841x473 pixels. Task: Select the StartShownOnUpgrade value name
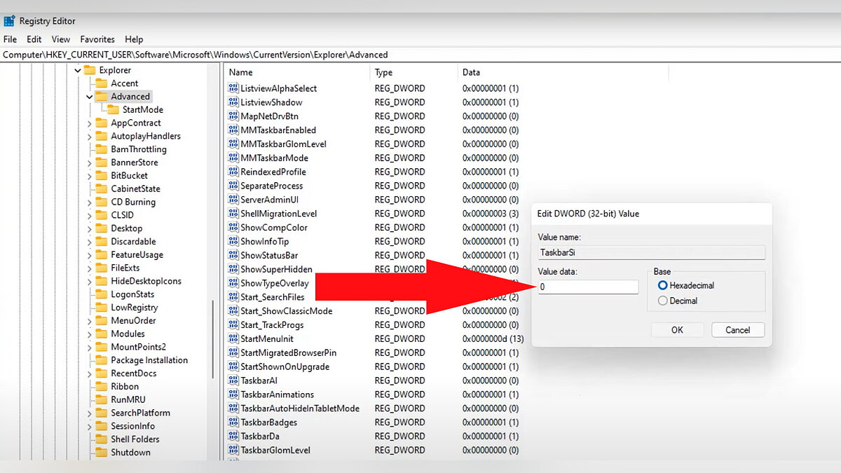click(x=285, y=366)
